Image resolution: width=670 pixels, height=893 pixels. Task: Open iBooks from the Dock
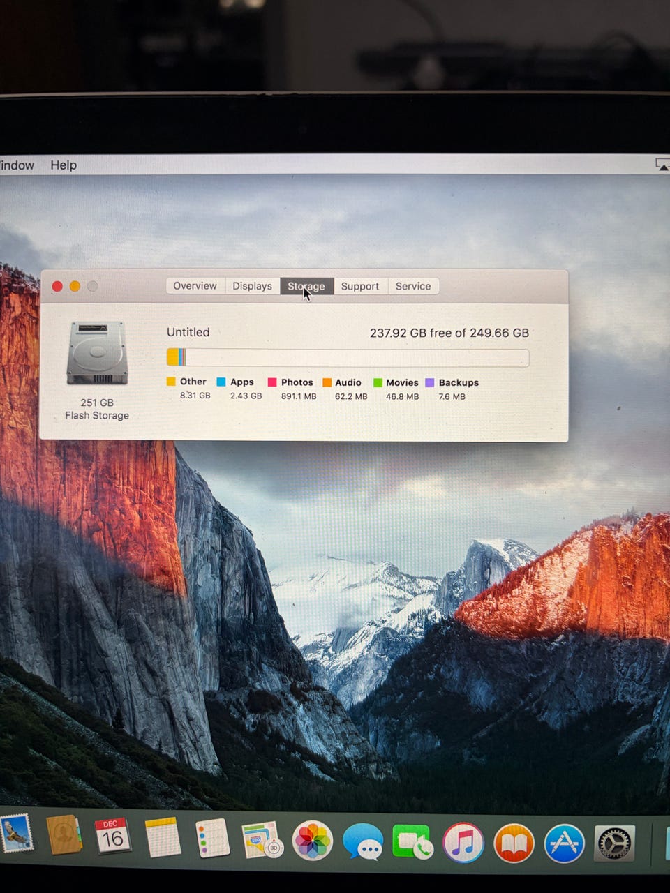(x=514, y=843)
